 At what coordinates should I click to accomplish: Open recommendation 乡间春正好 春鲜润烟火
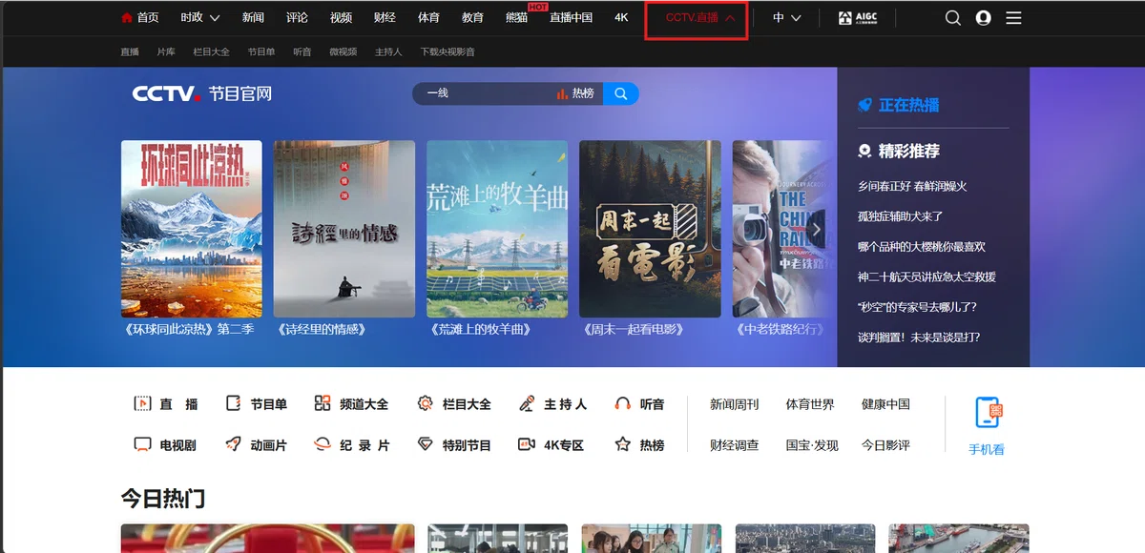[912, 186]
